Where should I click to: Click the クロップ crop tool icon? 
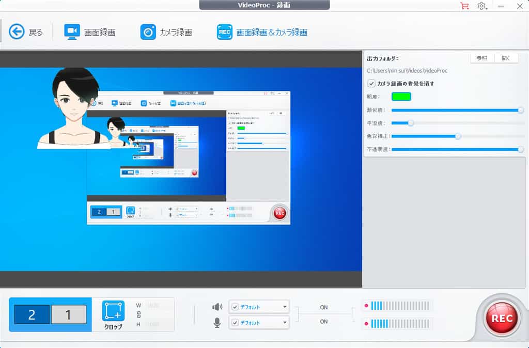coord(113,311)
